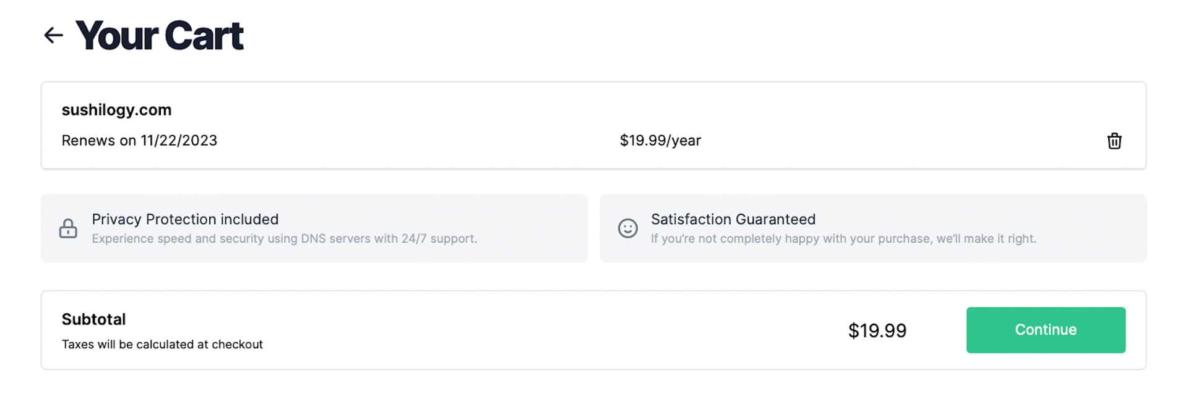
Task: Click the Privacy Protection included title
Action: pos(185,219)
